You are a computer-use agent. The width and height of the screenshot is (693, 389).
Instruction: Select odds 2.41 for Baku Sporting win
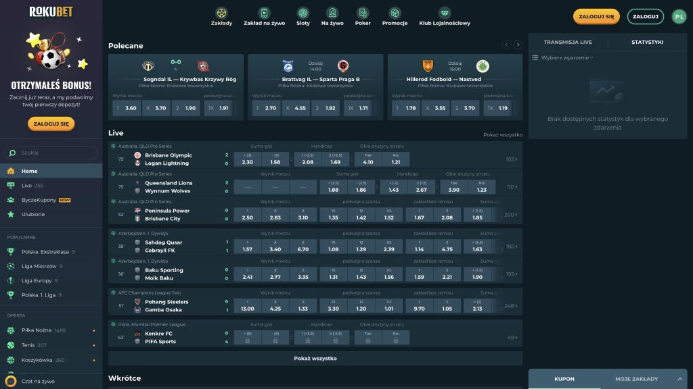tap(248, 274)
